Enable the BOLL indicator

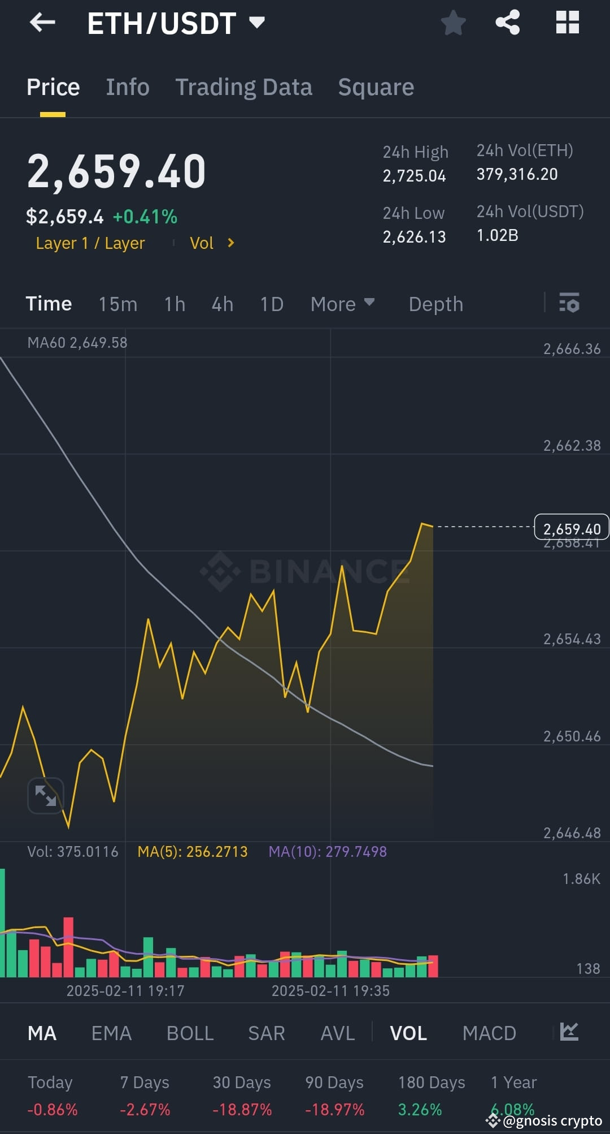click(190, 1033)
